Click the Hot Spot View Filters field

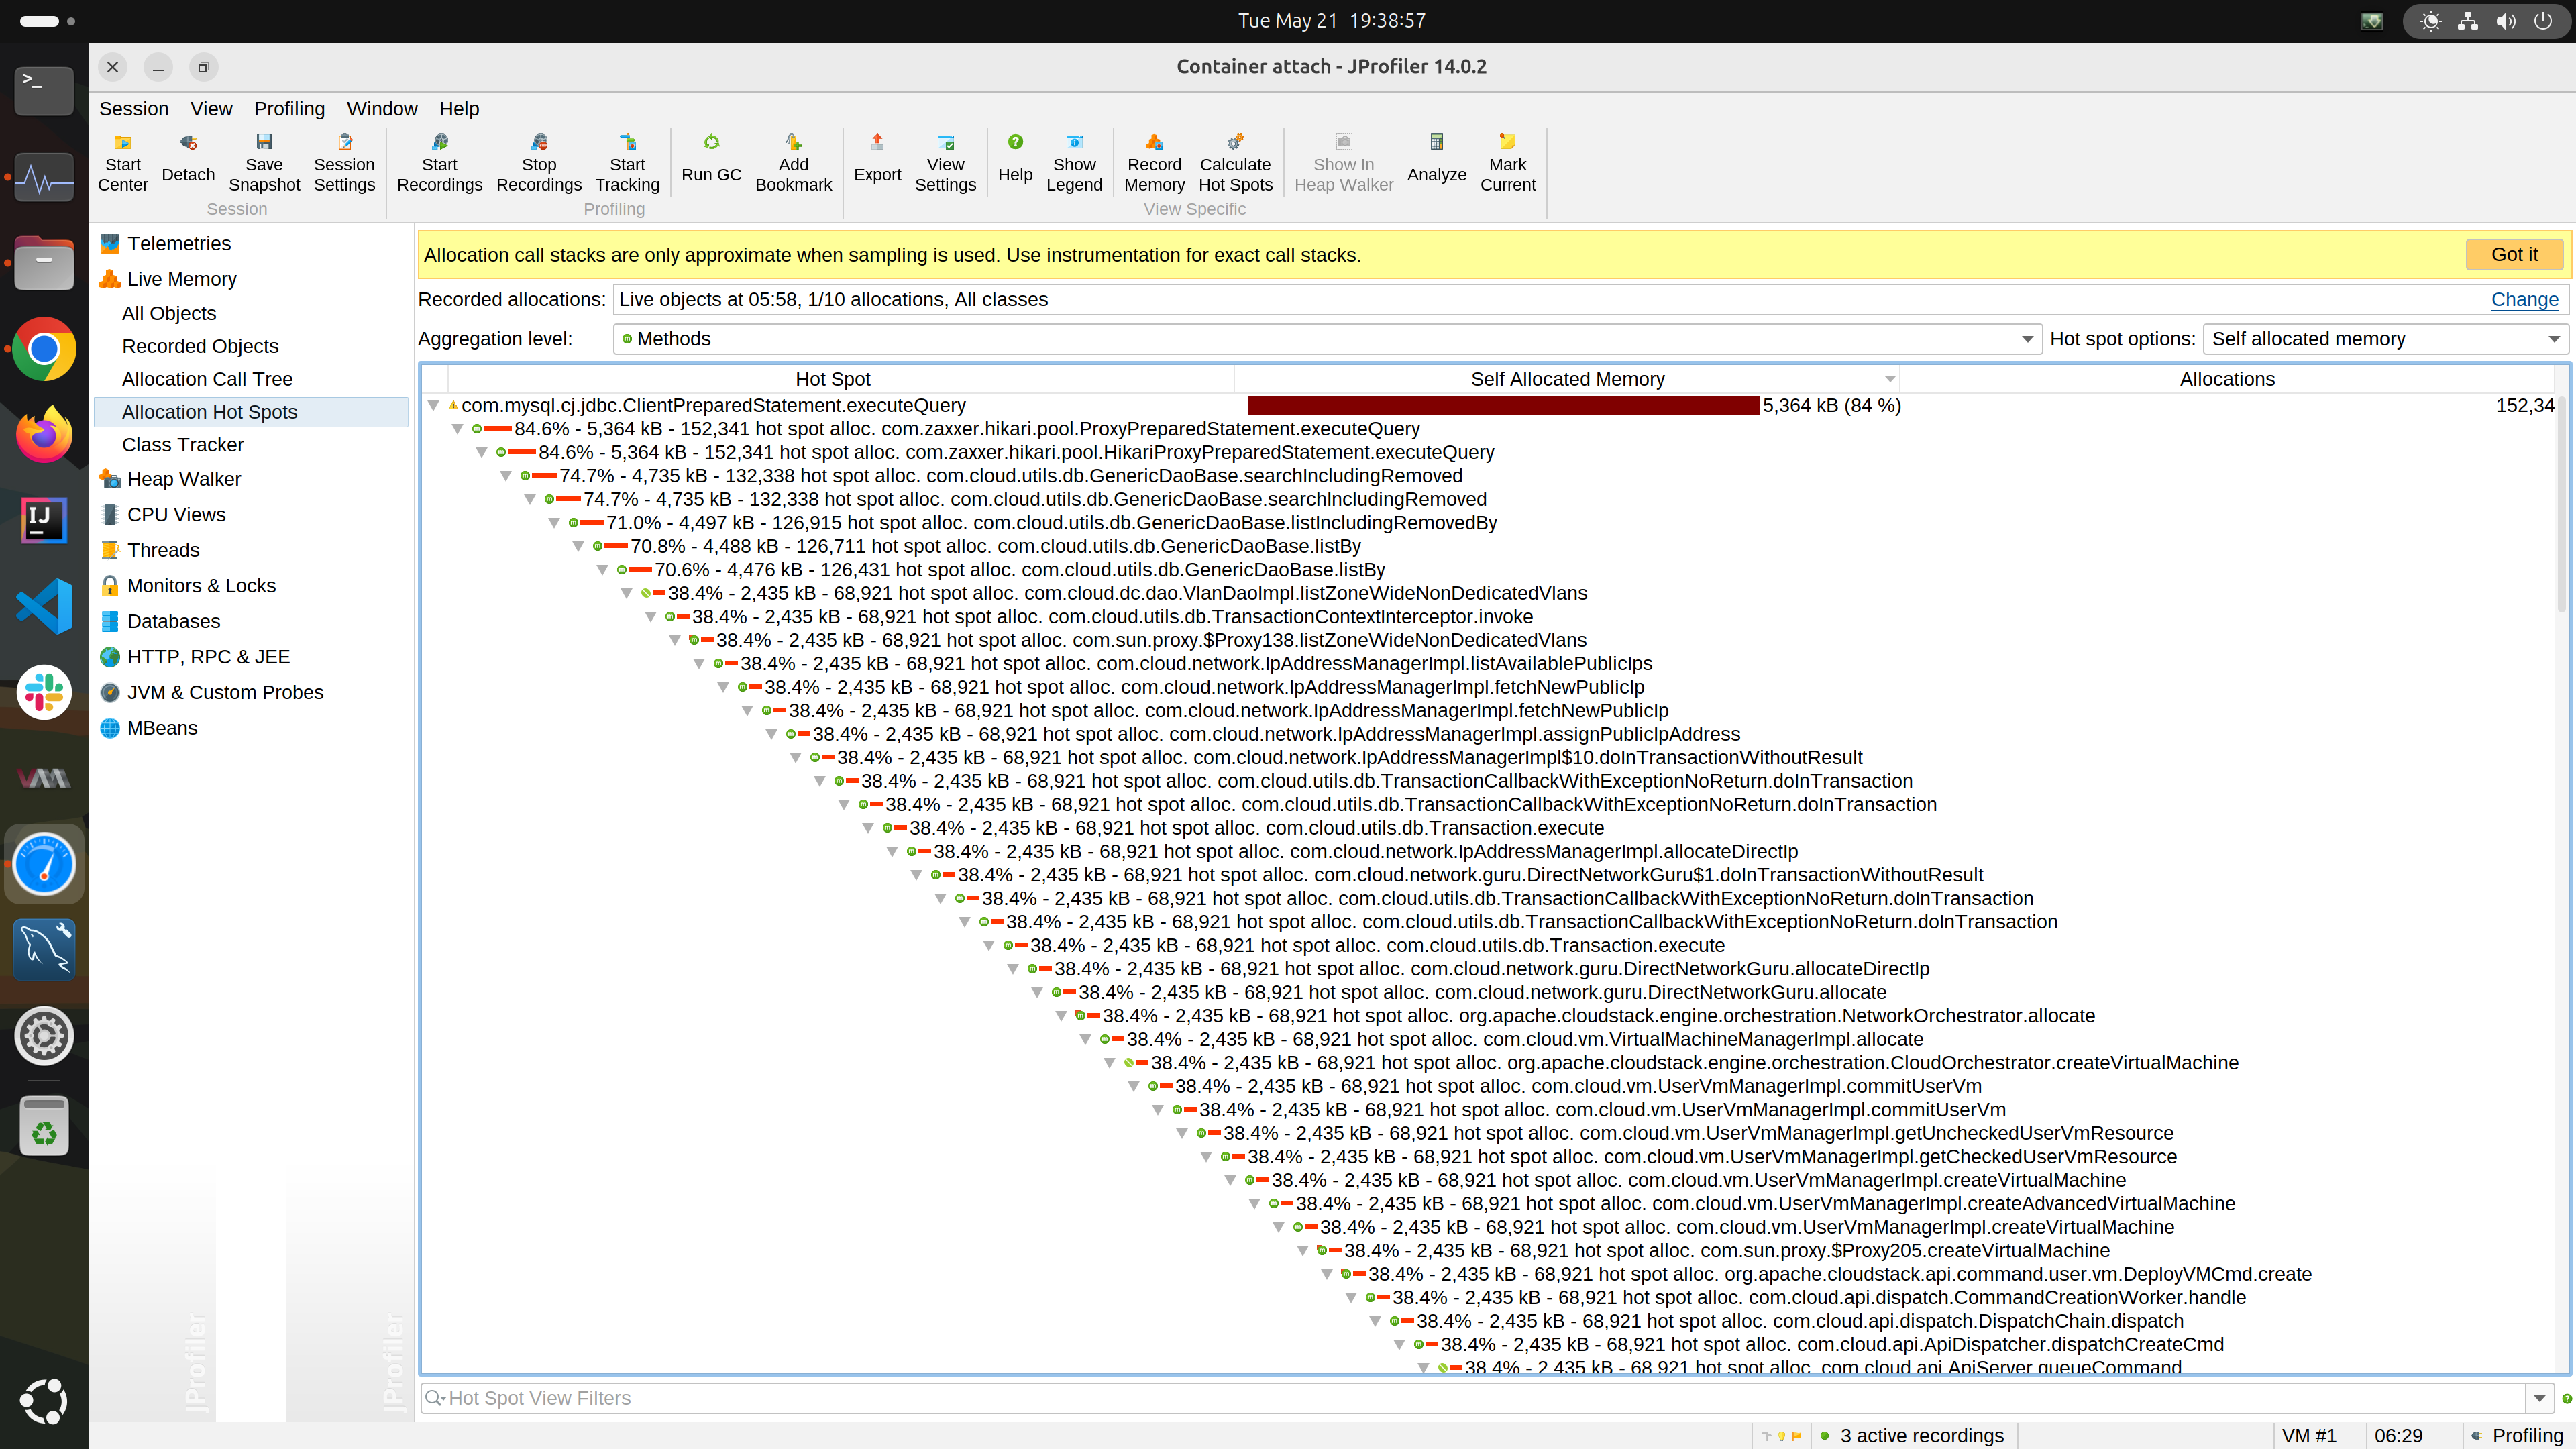click(x=1470, y=1398)
